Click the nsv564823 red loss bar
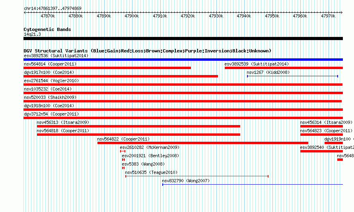This screenshot has width=354, height=212. [321, 135]
